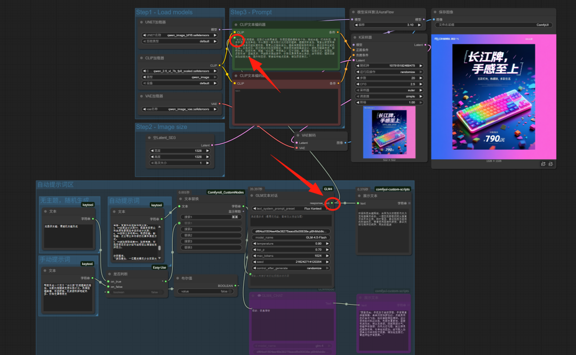Click the right arrow of 宽度 in 空Latent_SD3
This screenshot has height=355, width=576.
coord(207,151)
